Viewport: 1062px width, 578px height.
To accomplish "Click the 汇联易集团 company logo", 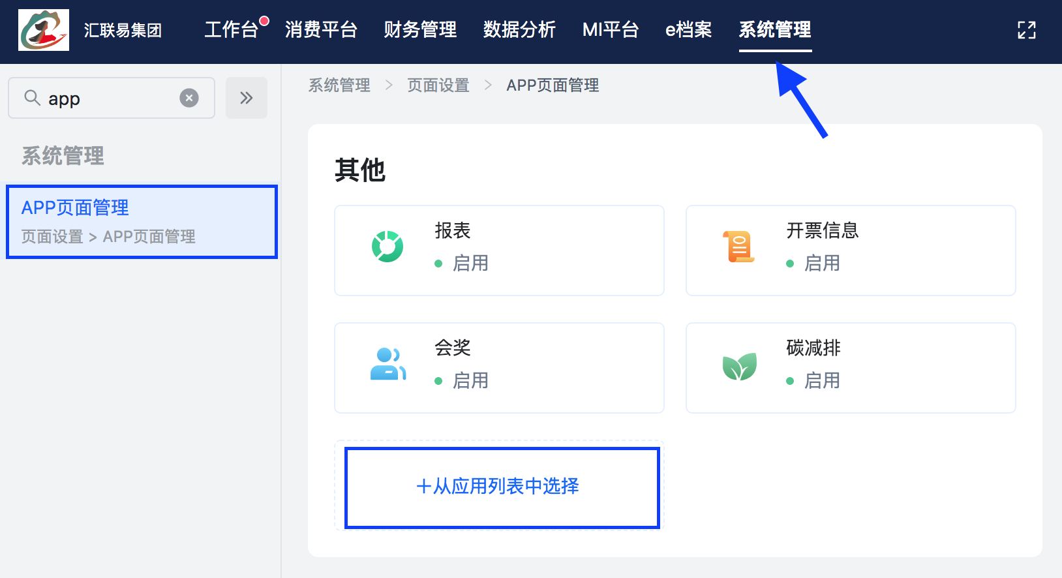I will click(44, 30).
